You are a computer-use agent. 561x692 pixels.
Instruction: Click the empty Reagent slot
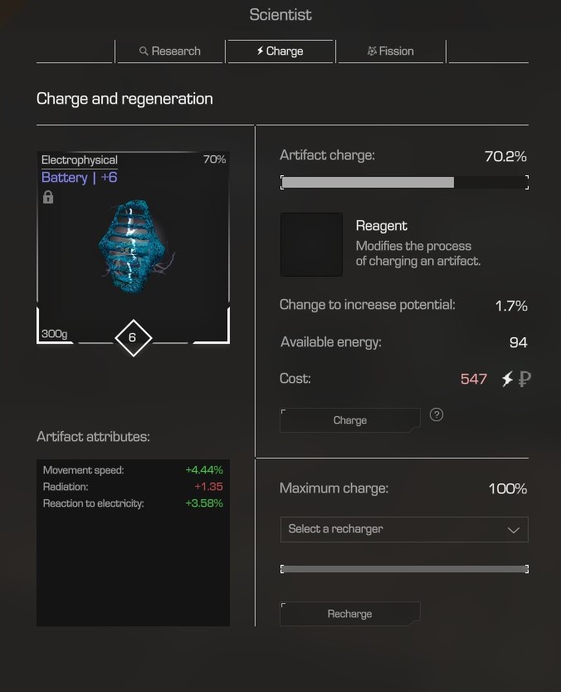pos(311,244)
